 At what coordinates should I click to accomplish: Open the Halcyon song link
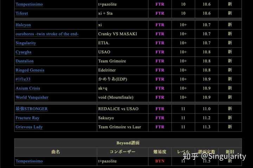(x=23, y=25)
